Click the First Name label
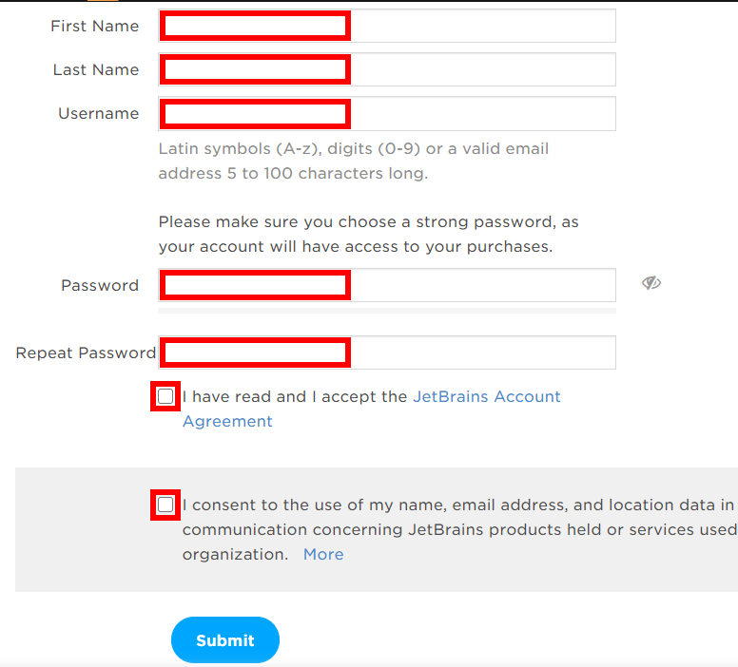 coord(94,26)
